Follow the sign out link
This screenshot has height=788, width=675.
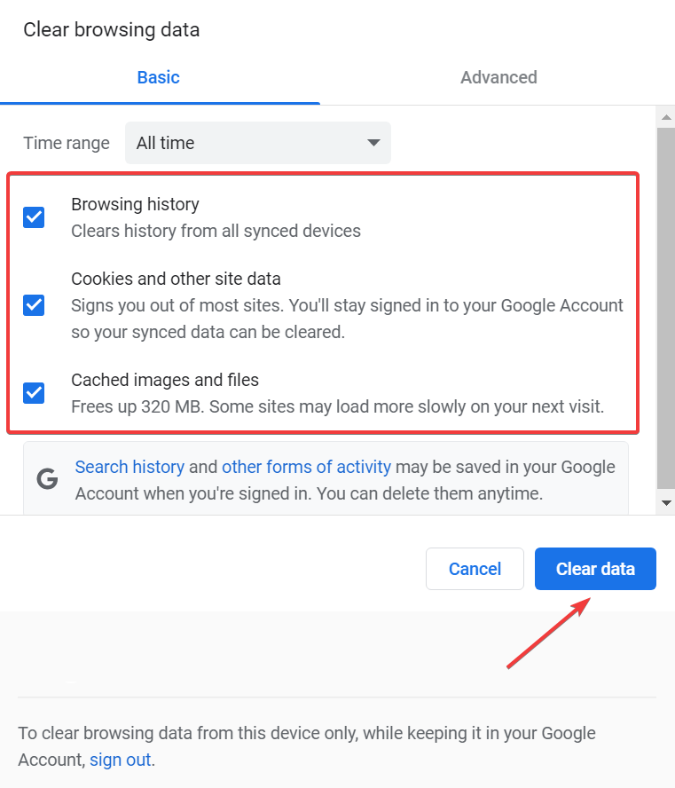(x=120, y=760)
